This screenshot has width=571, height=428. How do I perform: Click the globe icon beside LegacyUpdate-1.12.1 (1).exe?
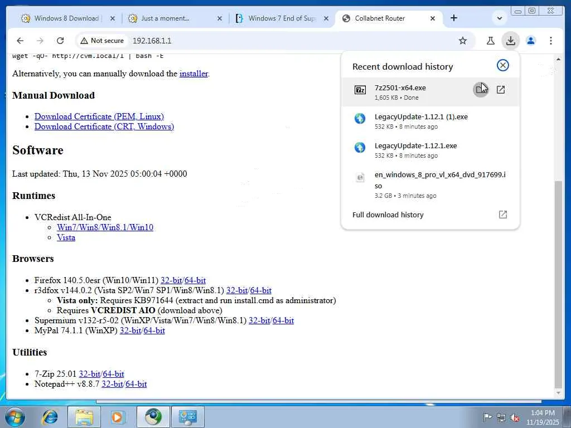[360, 118]
